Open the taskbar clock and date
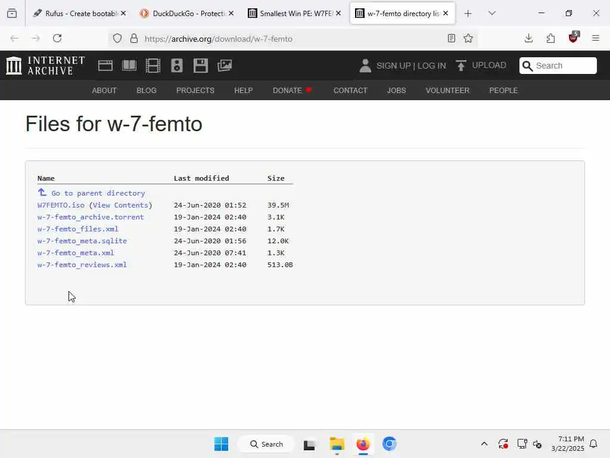Viewport: 610px width, 458px height. point(568,444)
